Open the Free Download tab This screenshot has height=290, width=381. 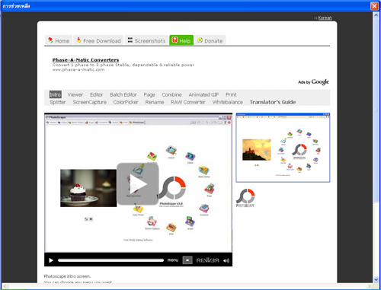click(98, 40)
